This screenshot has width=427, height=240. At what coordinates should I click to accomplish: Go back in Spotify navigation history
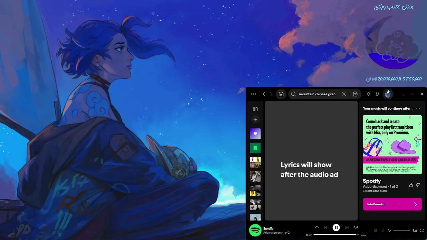pyautogui.click(x=264, y=94)
